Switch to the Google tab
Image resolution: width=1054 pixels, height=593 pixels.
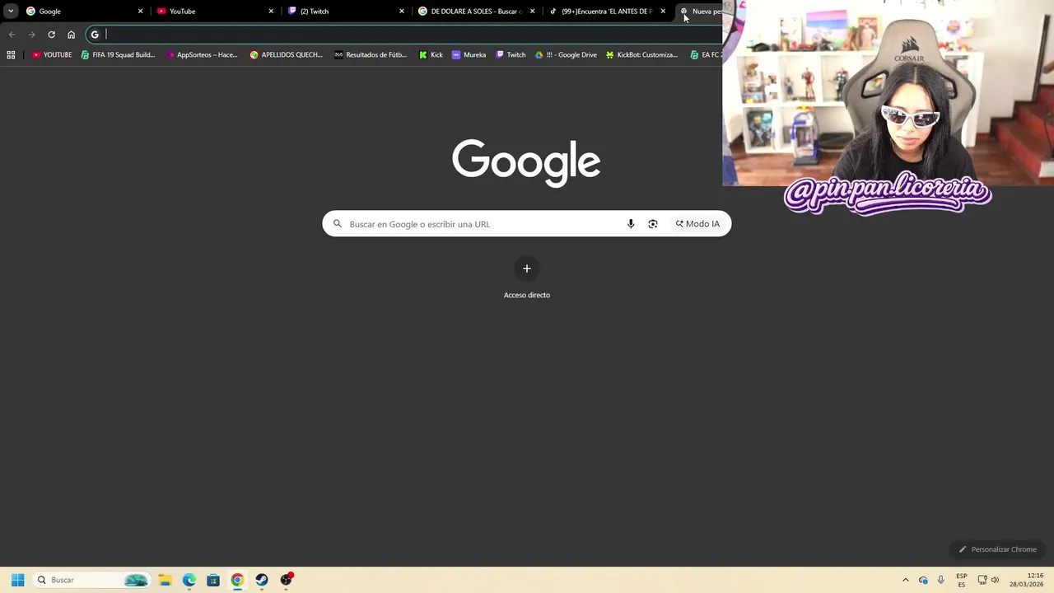pos(84,12)
